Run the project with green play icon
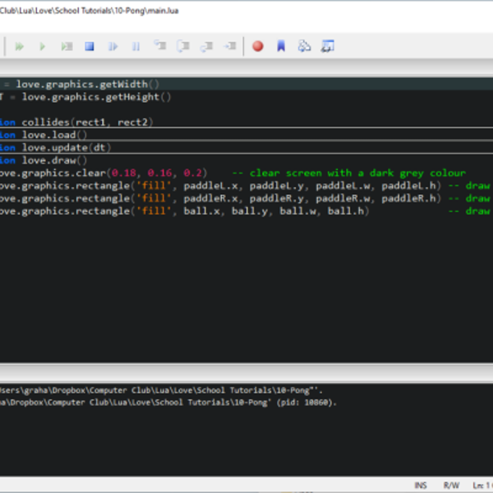The height and width of the screenshot is (493, 493). pyautogui.click(x=43, y=47)
